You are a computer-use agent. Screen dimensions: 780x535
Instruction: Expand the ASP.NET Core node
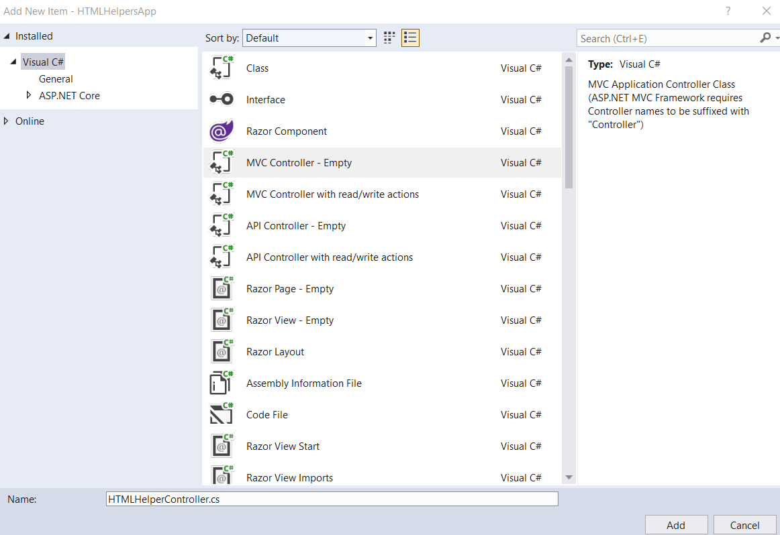tap(28, 95)
